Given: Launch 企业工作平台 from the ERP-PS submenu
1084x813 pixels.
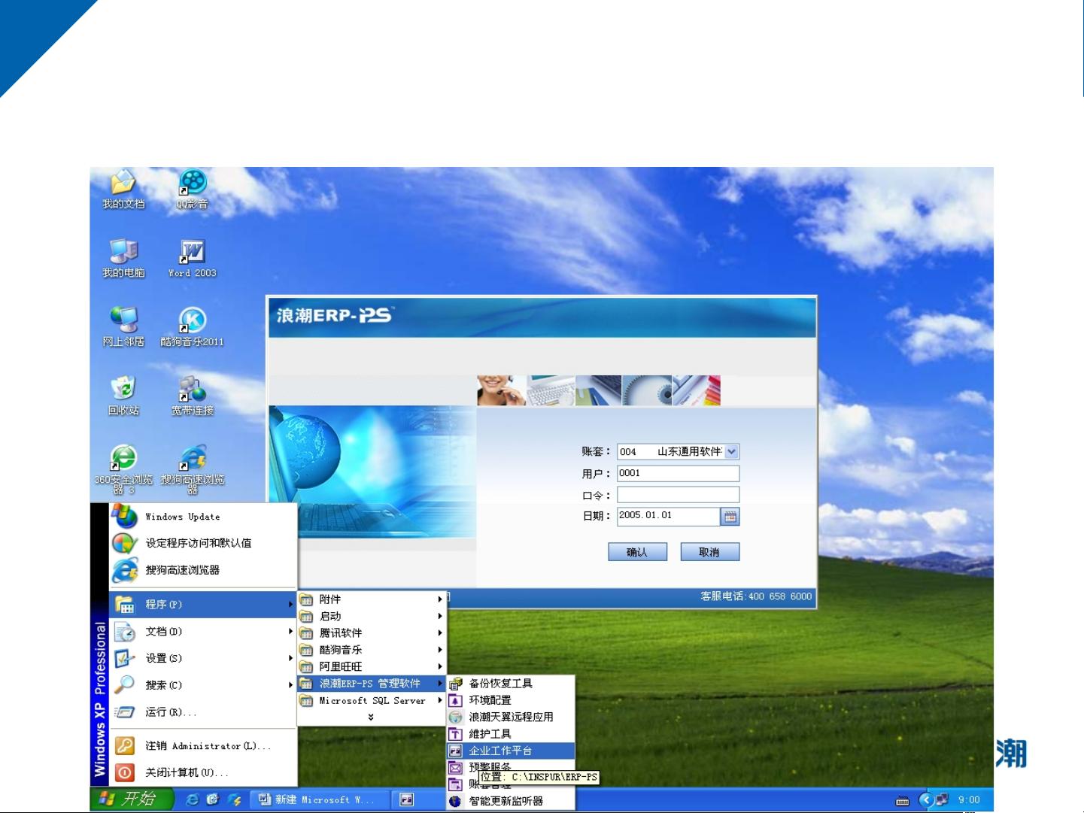Looking at the screenshot, I should click(511, 751).
